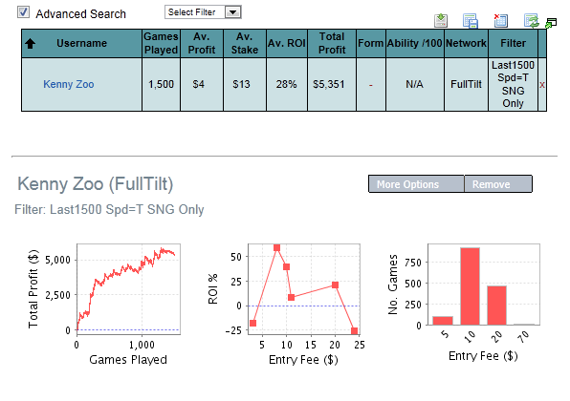Click the $5 entry fee bar
Viewport: 570px width, 401px height.
(x=443, y=321)
